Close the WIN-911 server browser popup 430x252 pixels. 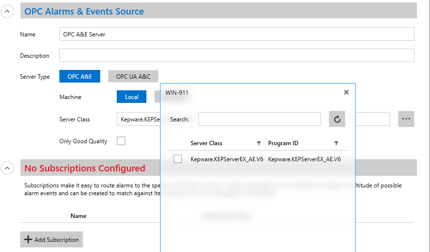[346, 92]
